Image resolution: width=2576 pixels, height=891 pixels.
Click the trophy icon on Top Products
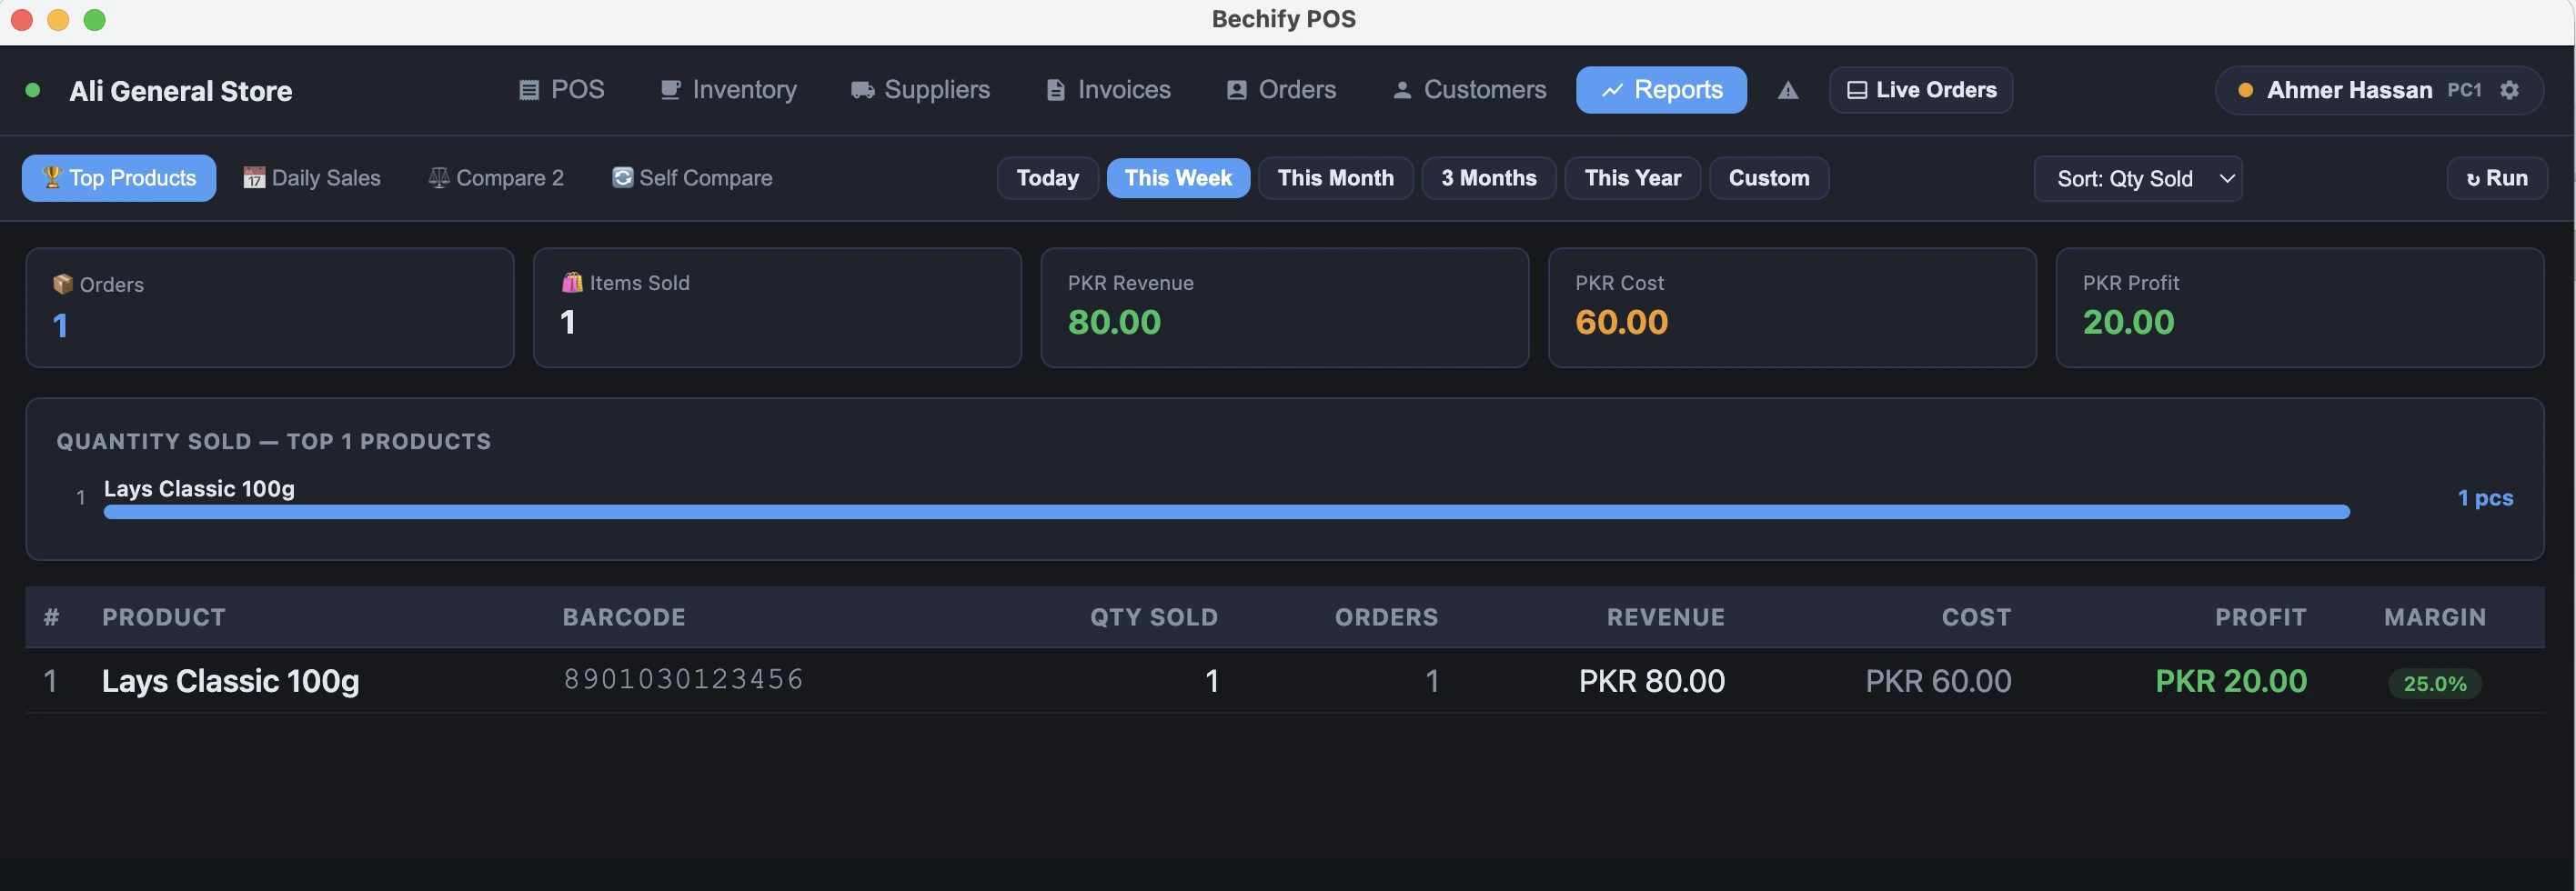point(52,177)
